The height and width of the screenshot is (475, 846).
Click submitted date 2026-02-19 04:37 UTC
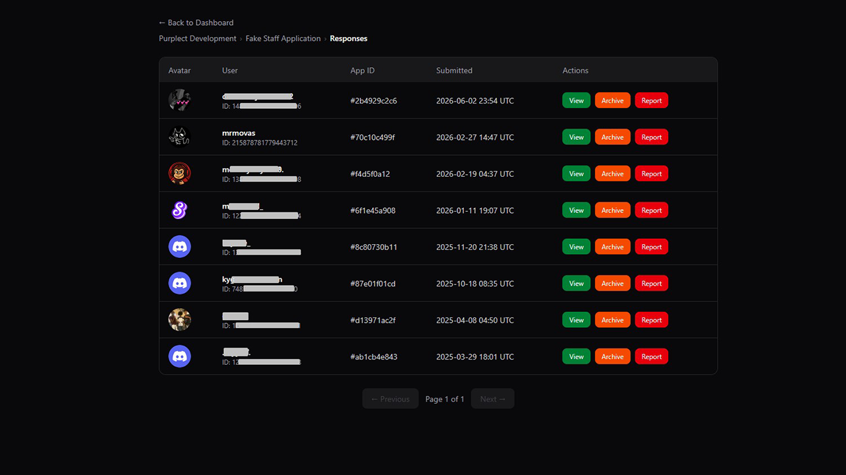tap(475, 174)
